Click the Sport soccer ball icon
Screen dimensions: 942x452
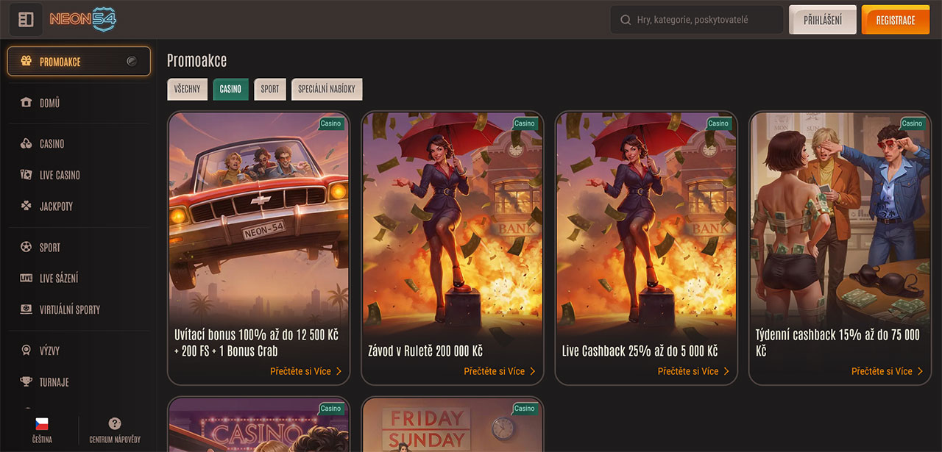point(26,248)
